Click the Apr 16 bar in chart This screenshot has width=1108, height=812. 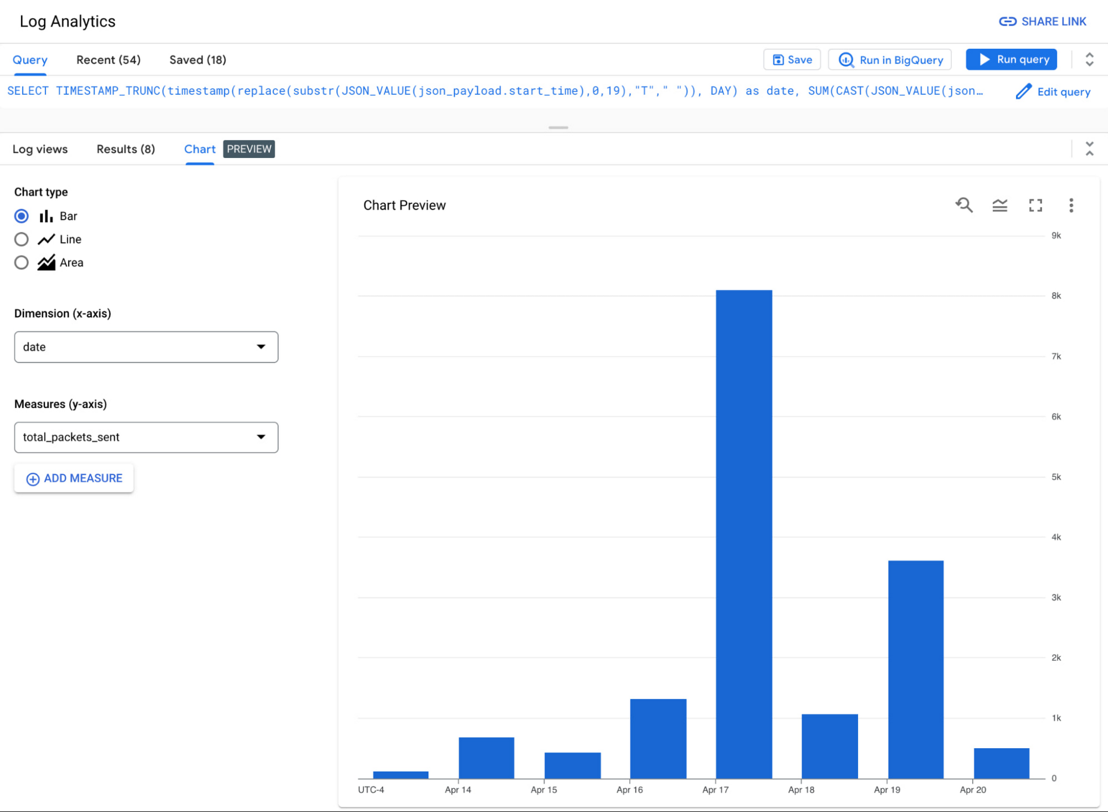pos(658,739)
